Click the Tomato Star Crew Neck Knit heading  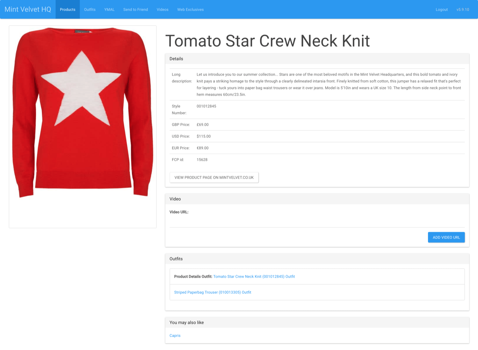[268, 41]
